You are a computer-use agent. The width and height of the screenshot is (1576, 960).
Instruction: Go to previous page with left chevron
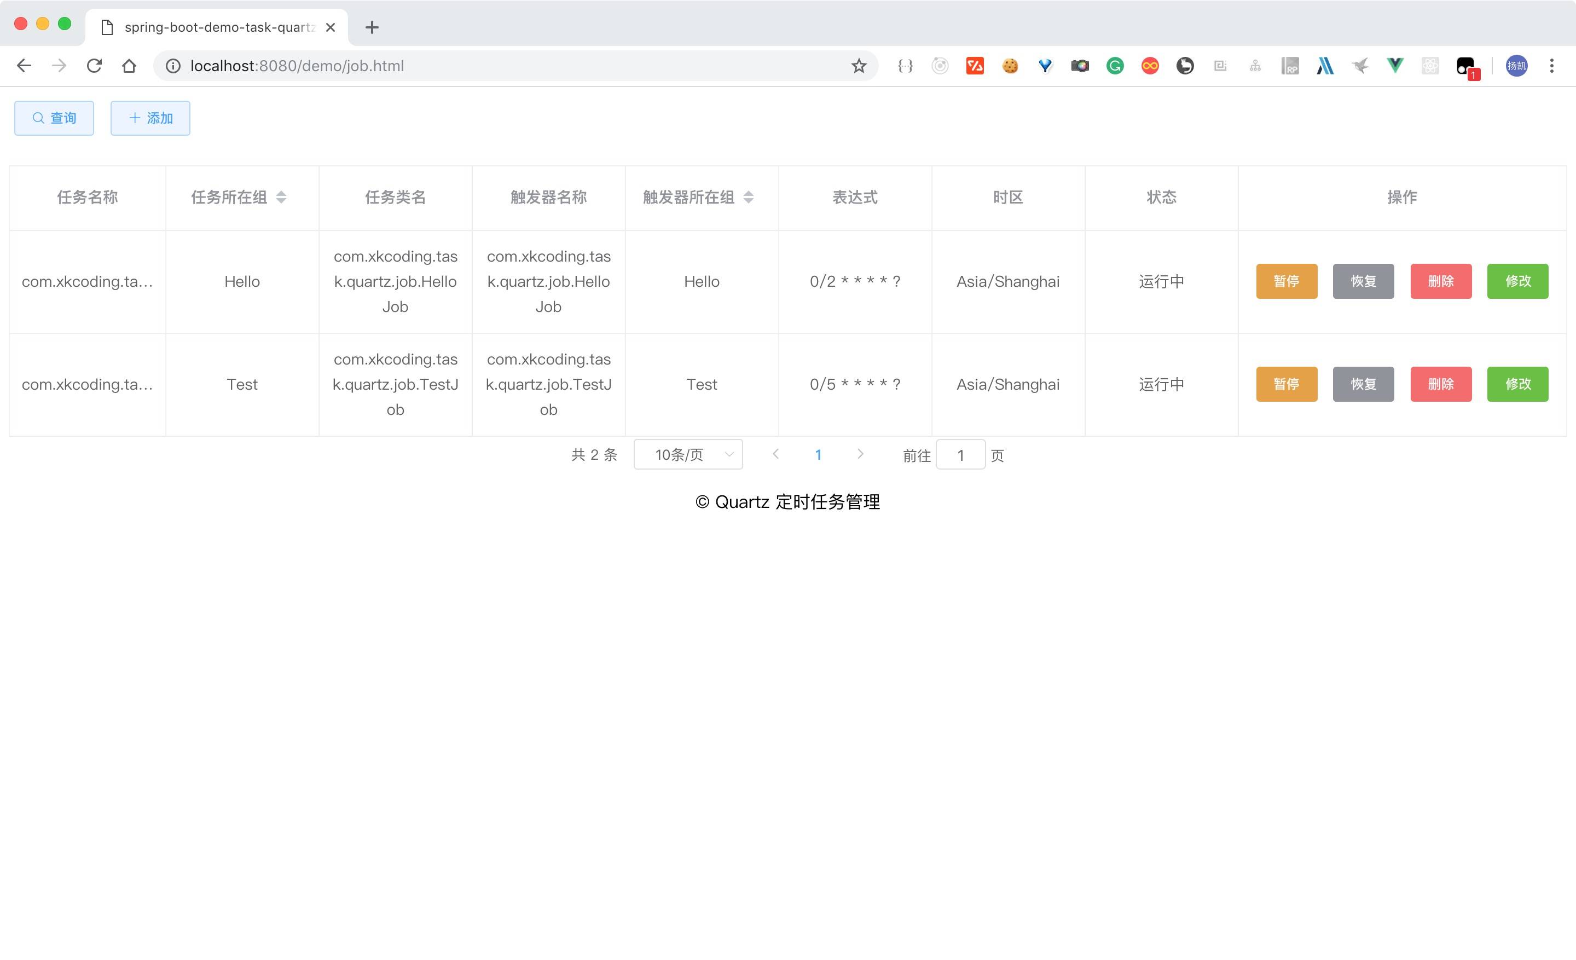(775, 454)
